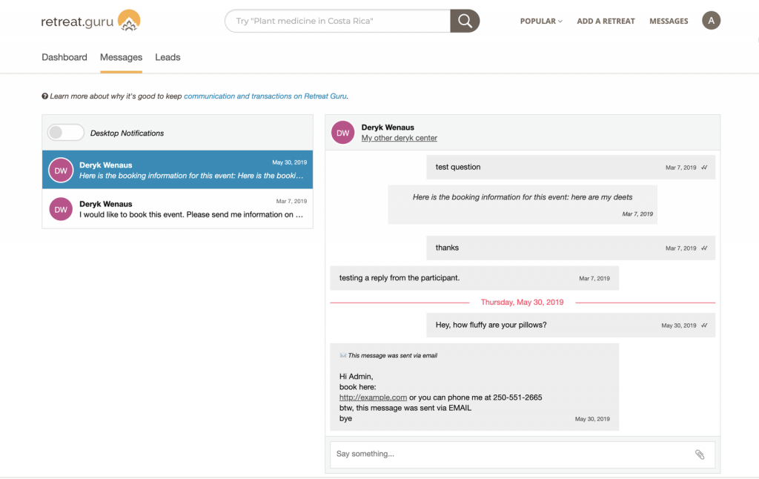
Task: Click DW avatar on the Mar 7 conversation
Action: [x=60, y=209]
